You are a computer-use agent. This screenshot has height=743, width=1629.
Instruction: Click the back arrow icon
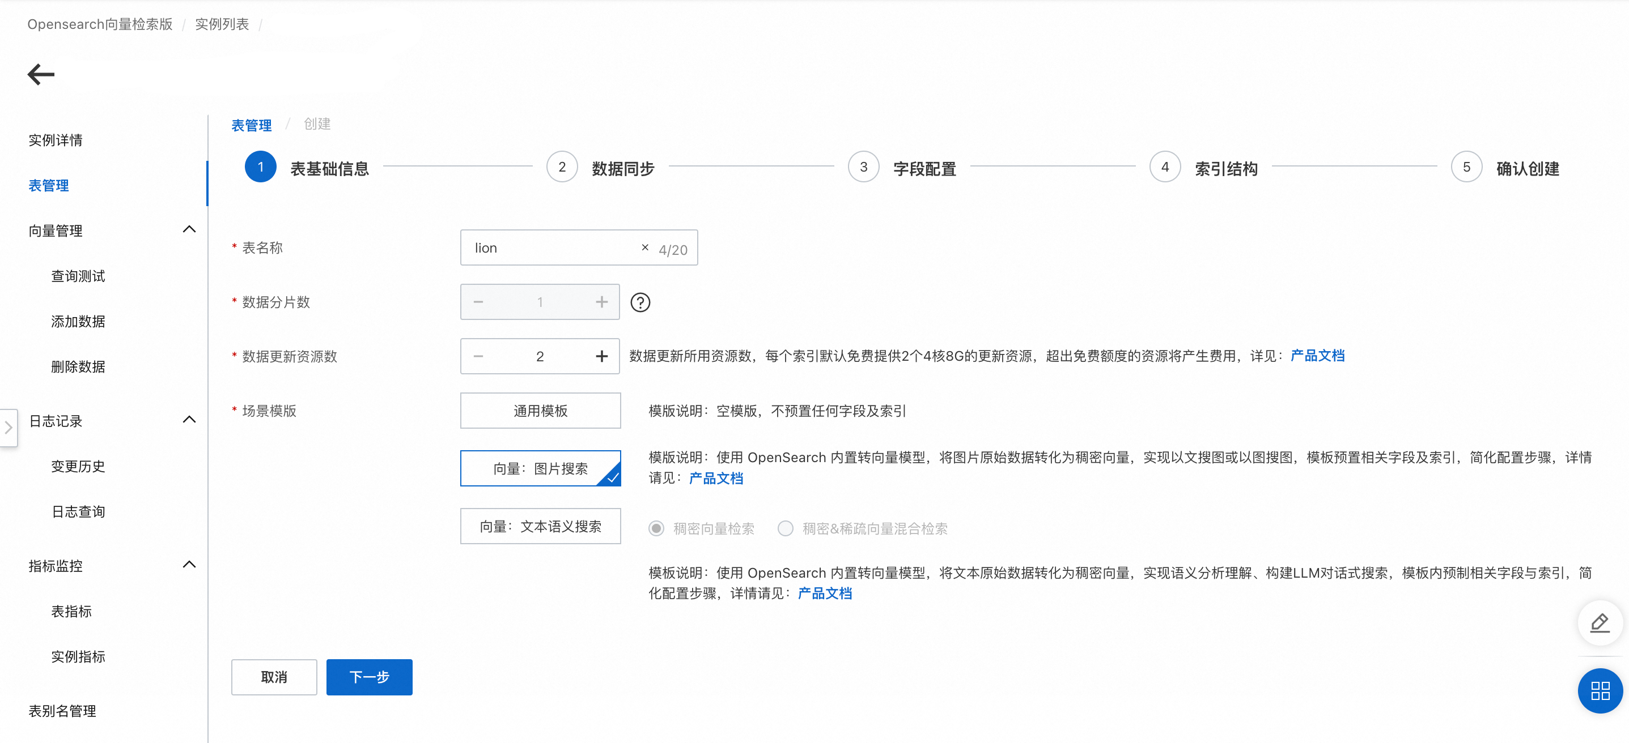pos(41,75)
